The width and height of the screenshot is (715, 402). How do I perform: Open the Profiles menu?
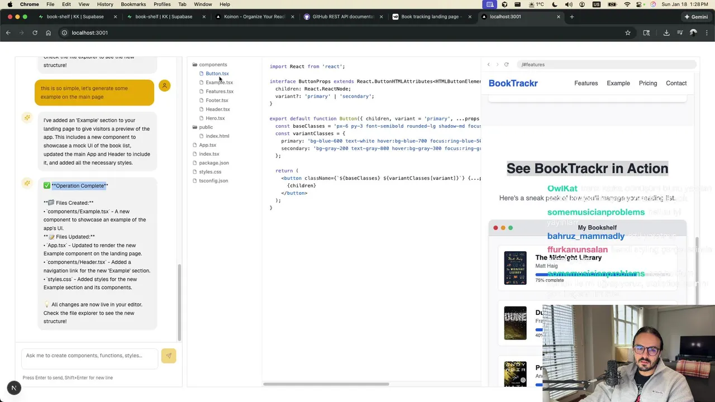(x=162, y=4)
